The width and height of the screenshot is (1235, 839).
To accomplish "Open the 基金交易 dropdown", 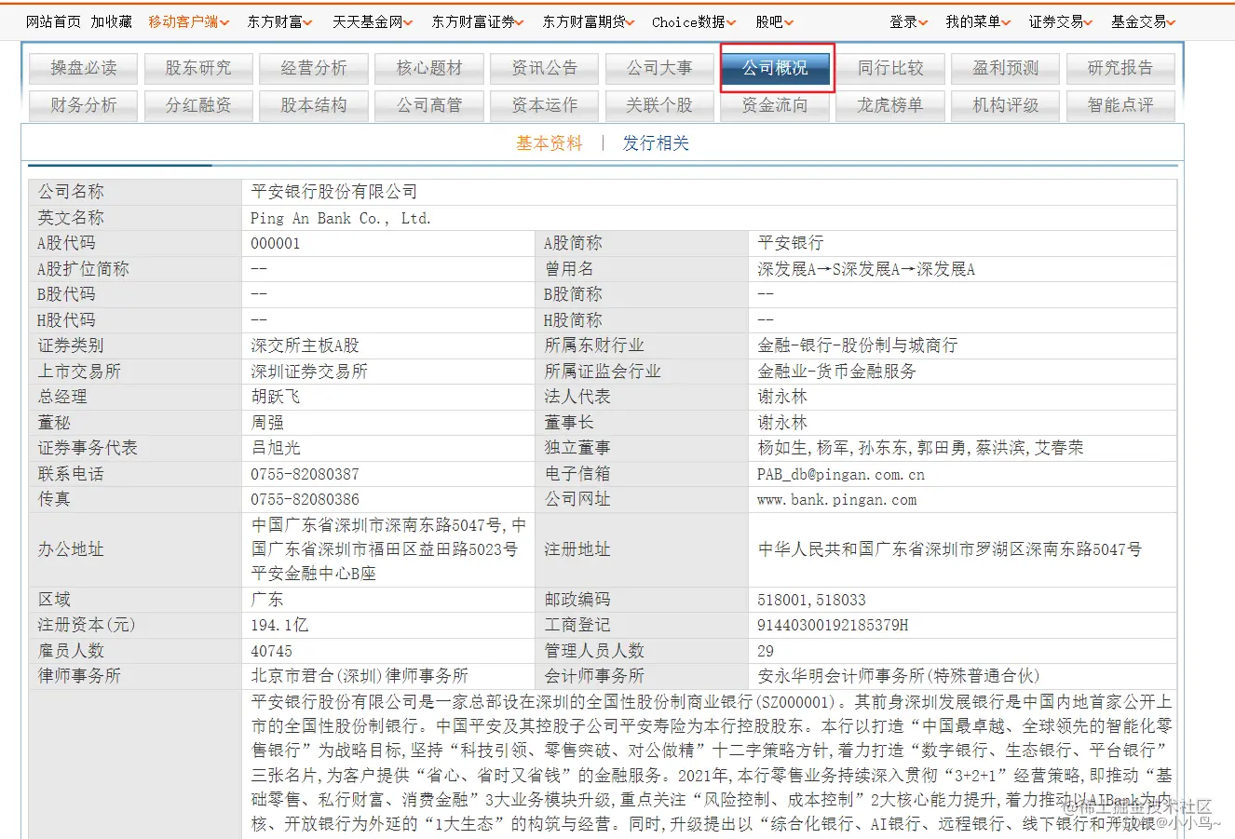I will point(1144,21).
